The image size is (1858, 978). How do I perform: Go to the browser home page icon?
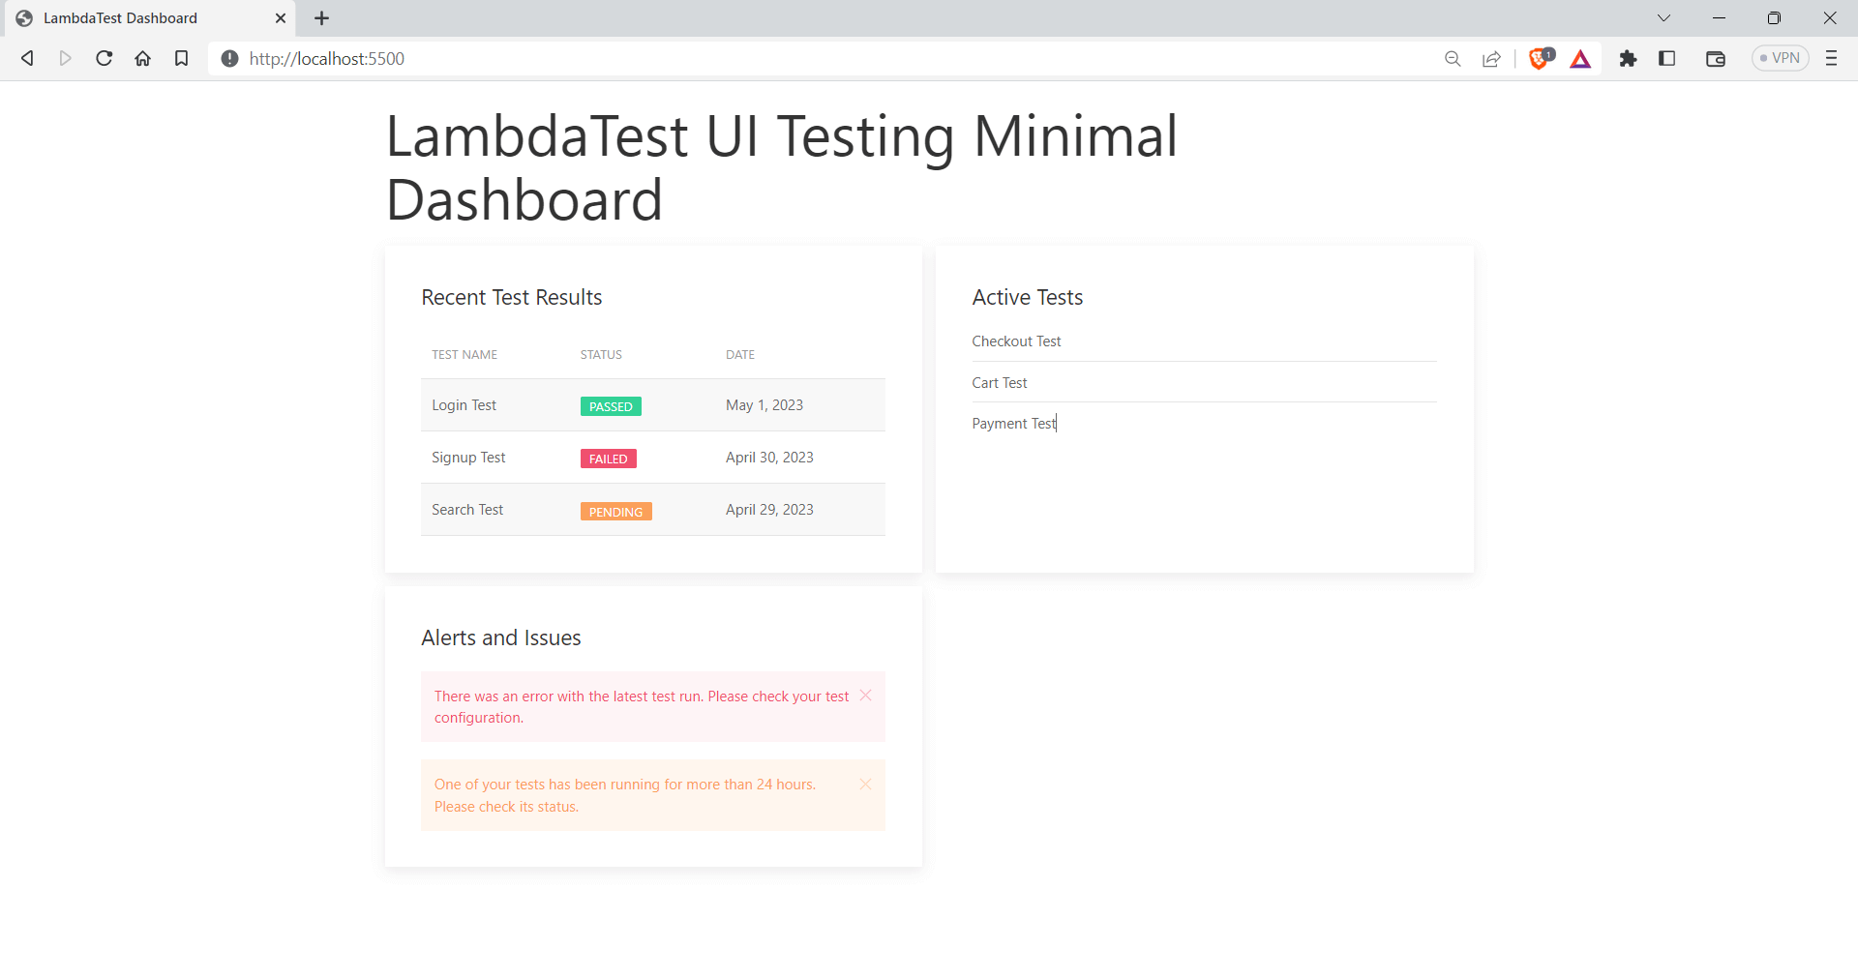coord(143,59)
